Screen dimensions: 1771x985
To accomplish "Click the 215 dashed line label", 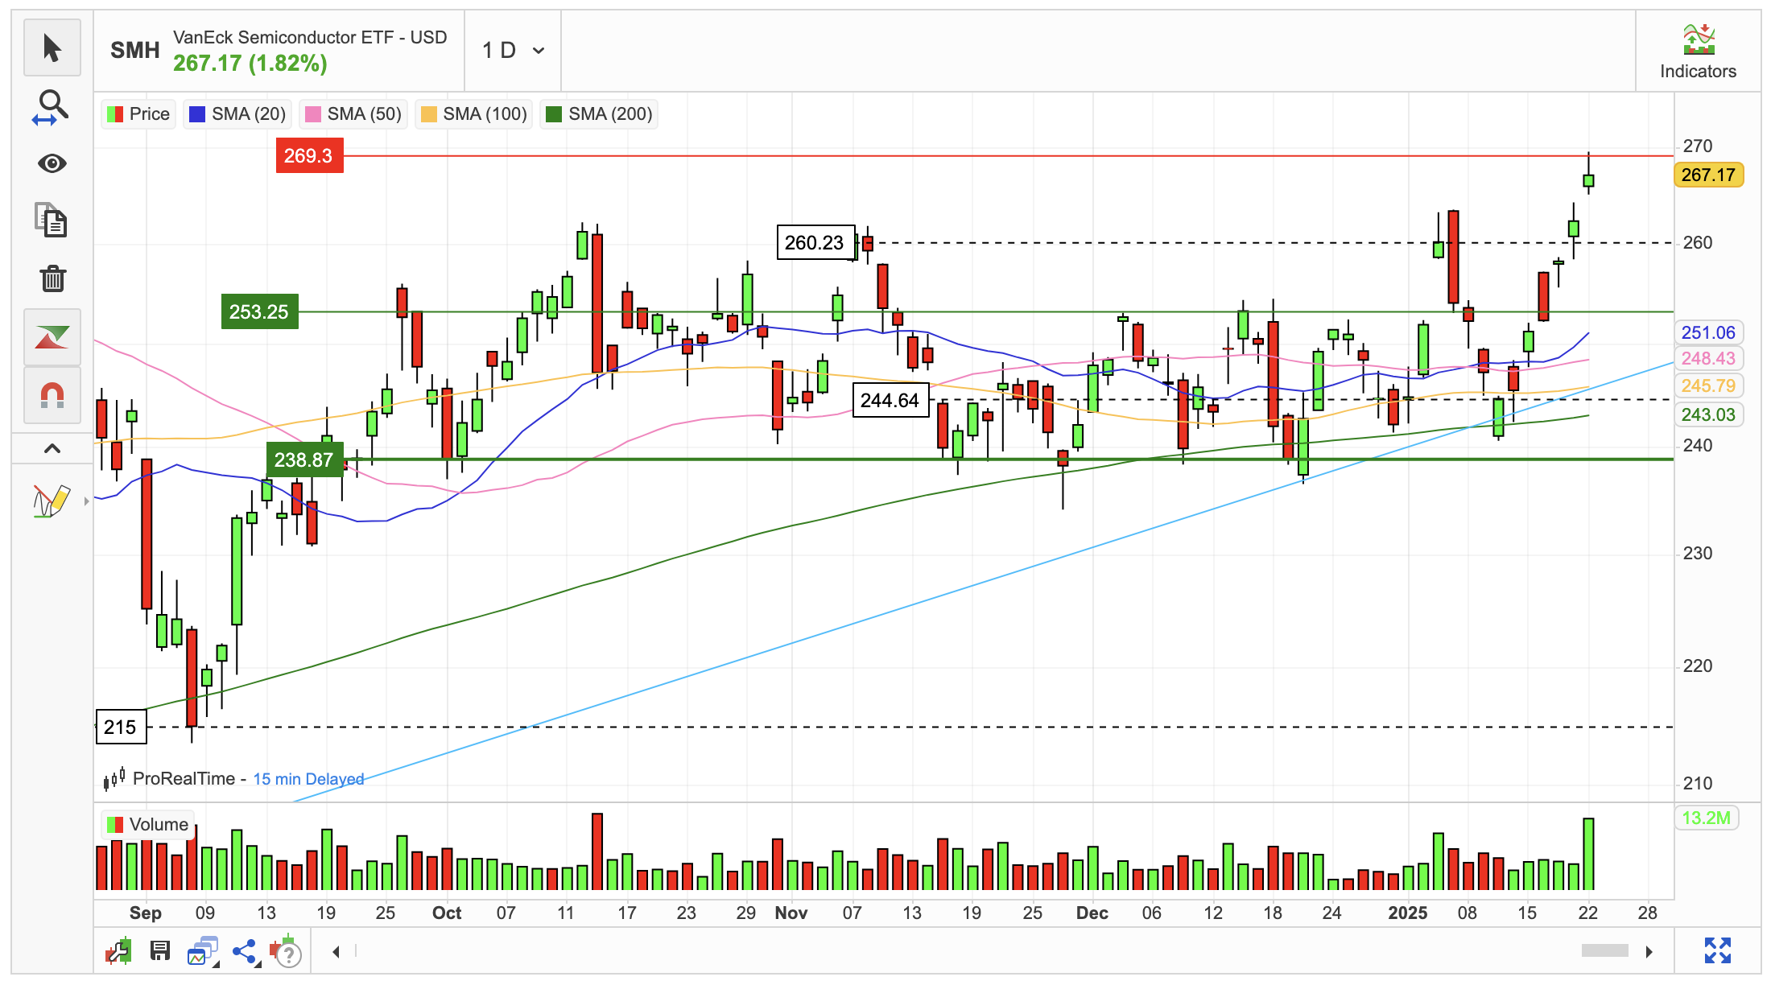I will tap(121, 727).
